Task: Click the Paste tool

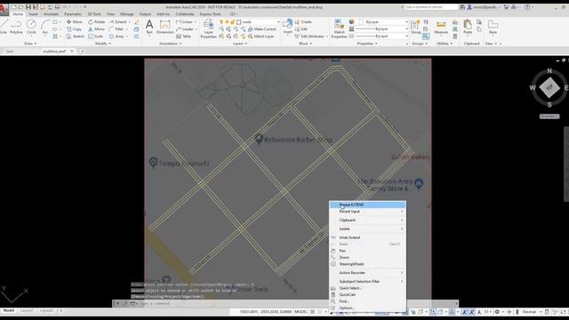Action: coord(468,28)
